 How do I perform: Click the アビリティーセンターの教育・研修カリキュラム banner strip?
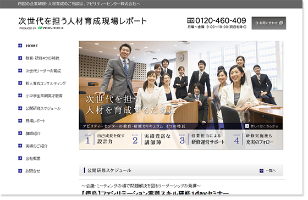click(x=134, y=126)
